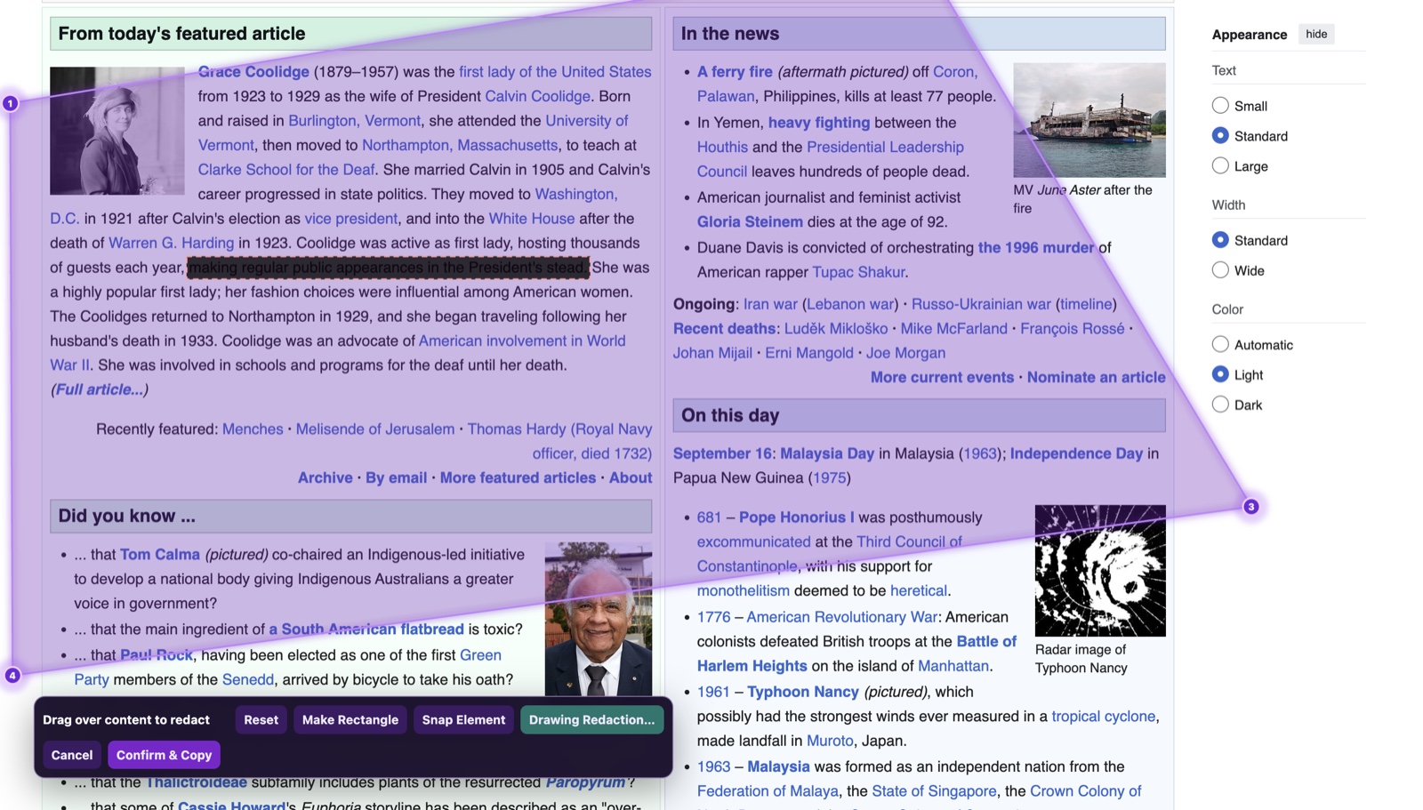
Task: Open the ongoing 'Iran war' link
Action: pyautogui.click(x=770, y=304)
